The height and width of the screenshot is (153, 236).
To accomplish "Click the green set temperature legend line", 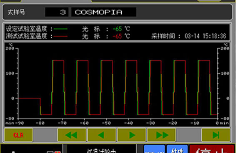I will pyautogui.click(x=60, y=29).
